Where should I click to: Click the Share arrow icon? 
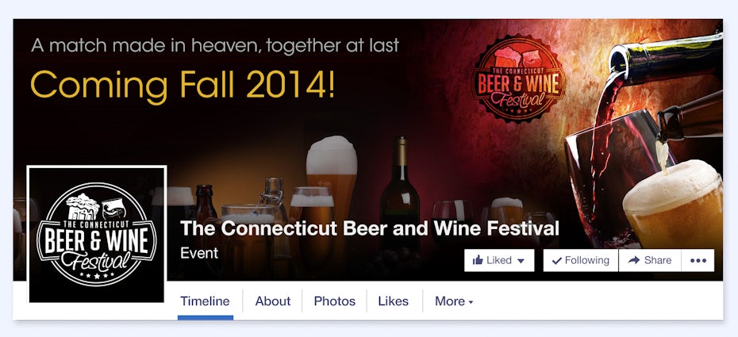pos(633,260)
